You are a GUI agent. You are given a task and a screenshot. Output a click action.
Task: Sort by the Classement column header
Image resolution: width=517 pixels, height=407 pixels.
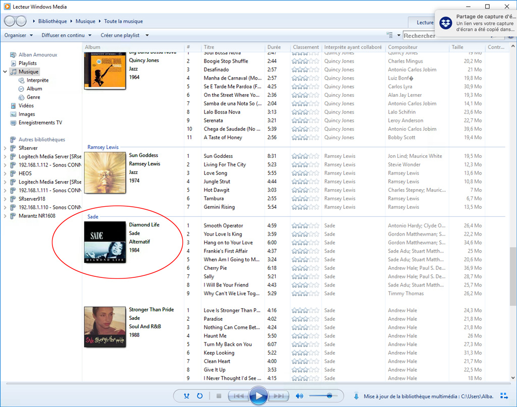[x=305, y=47]
